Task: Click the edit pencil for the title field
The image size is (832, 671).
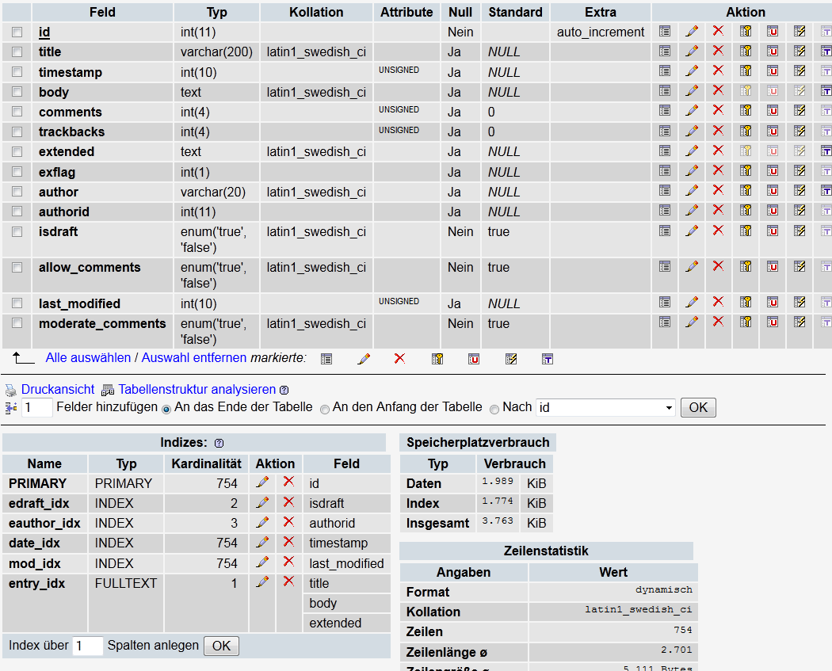Action: pyautogui.click(x=692, y=51)
